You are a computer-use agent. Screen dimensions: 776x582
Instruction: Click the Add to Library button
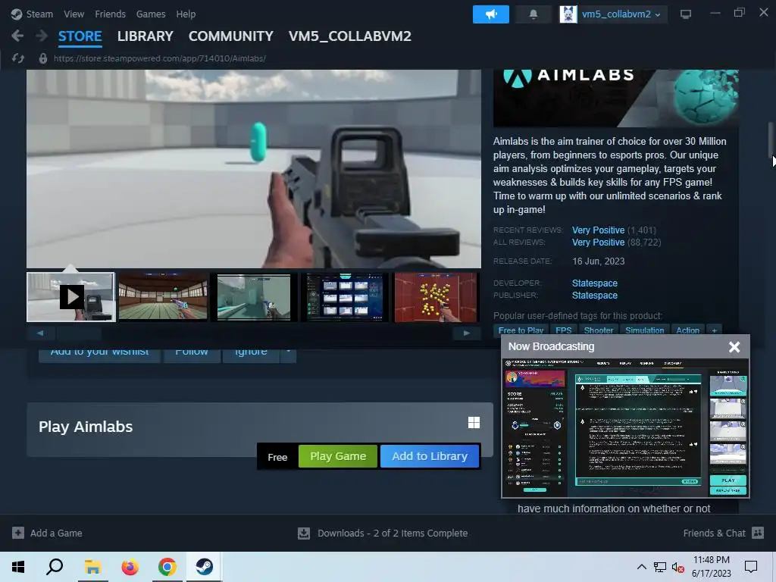[x=430, y=456]
